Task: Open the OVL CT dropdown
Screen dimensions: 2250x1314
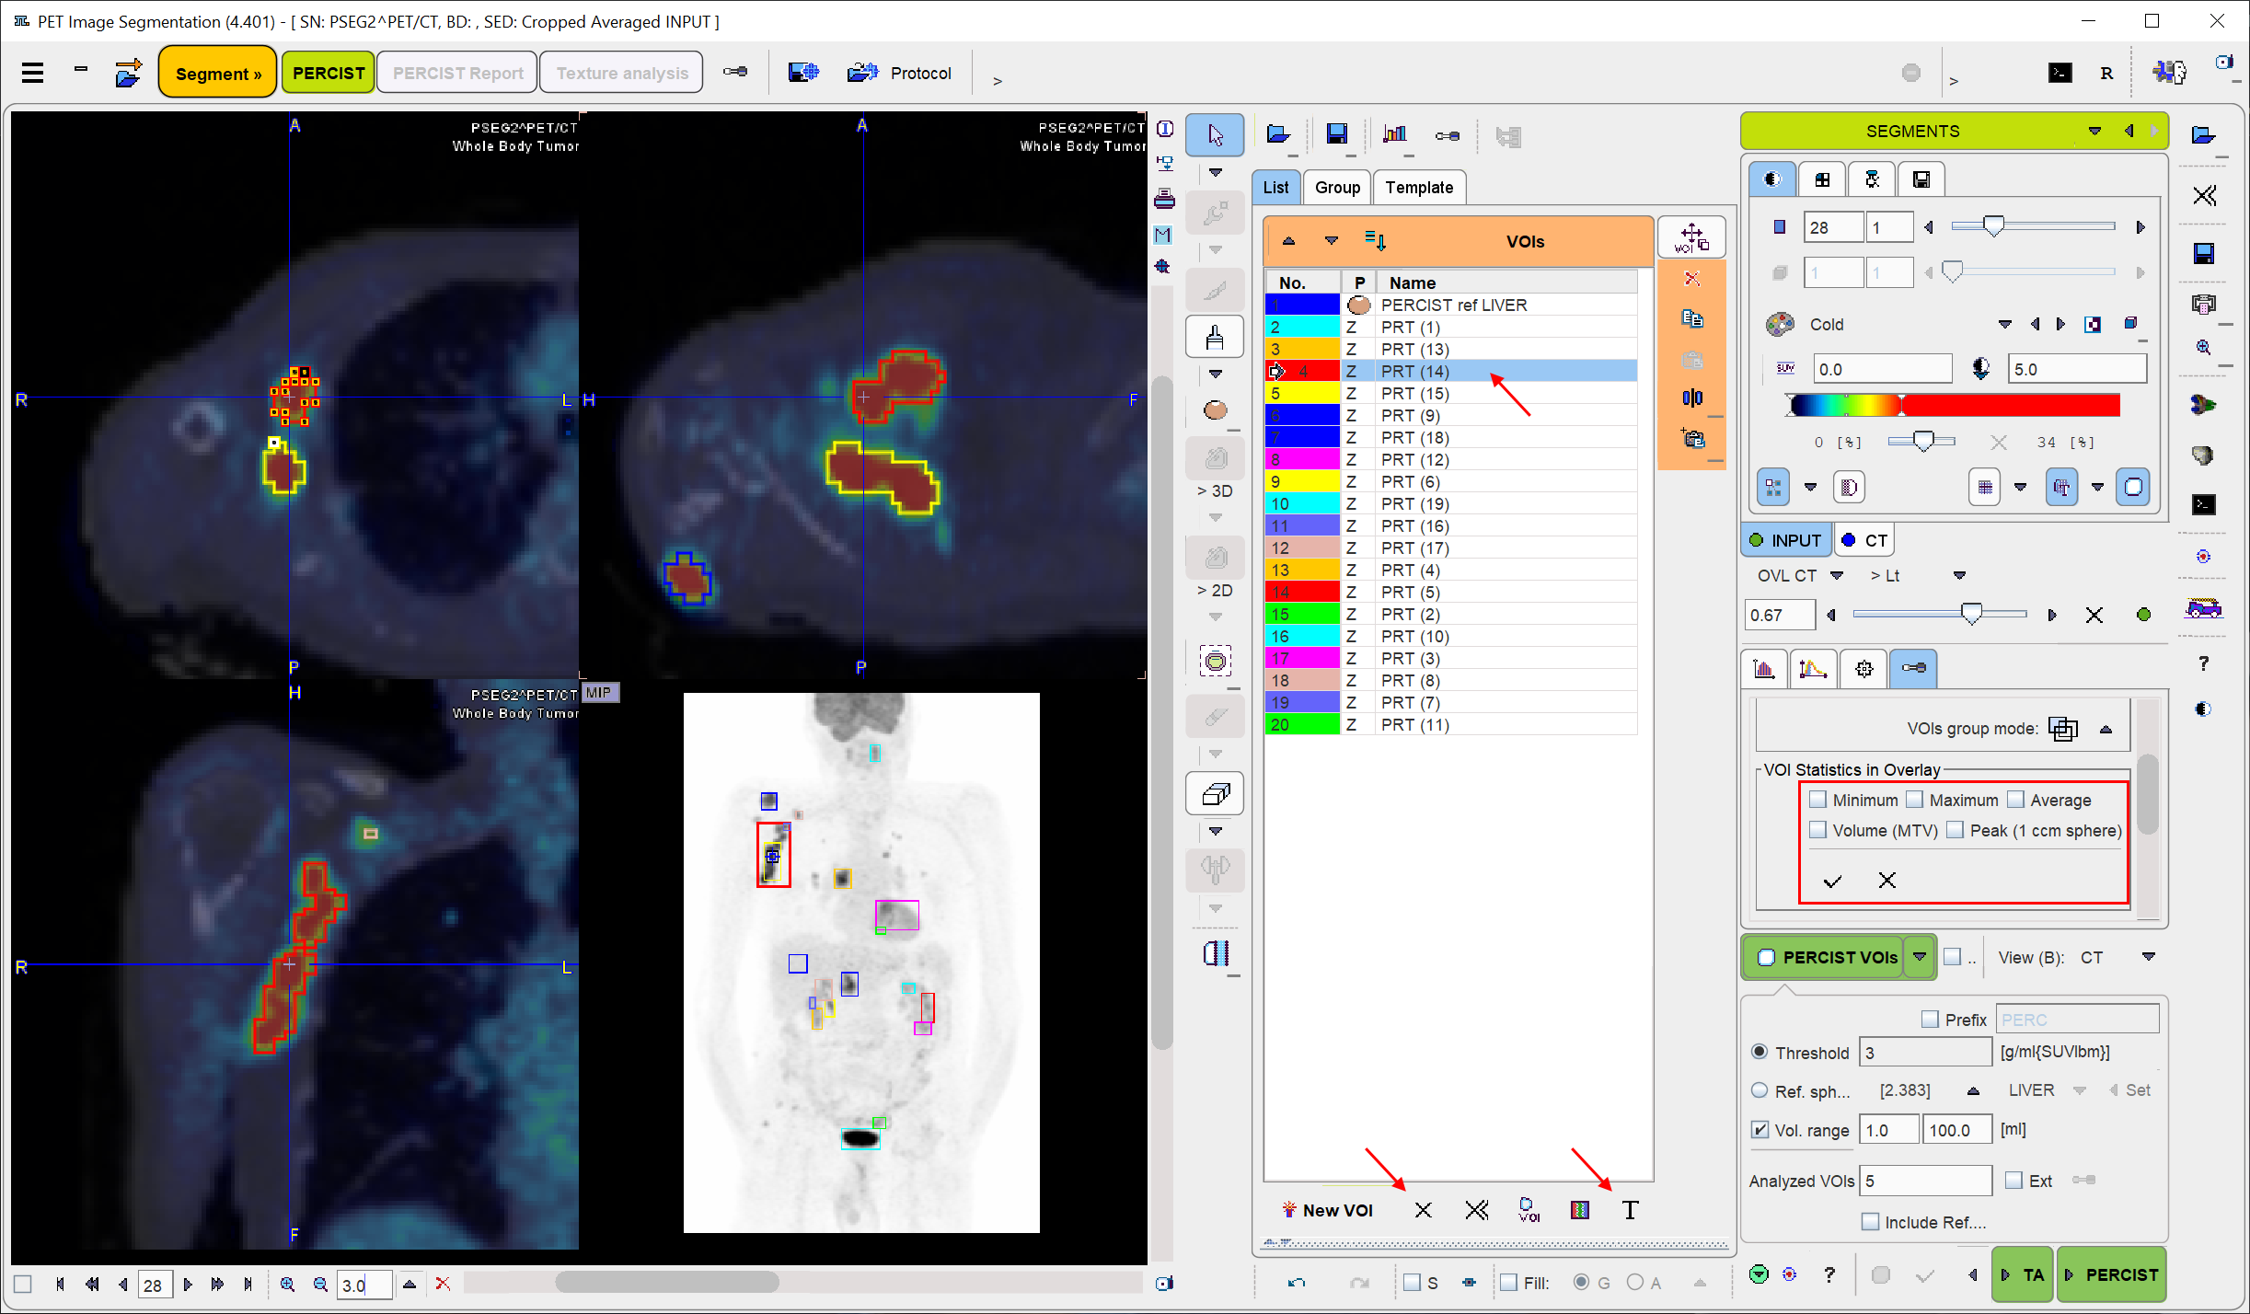Action: click(1837, 575)
